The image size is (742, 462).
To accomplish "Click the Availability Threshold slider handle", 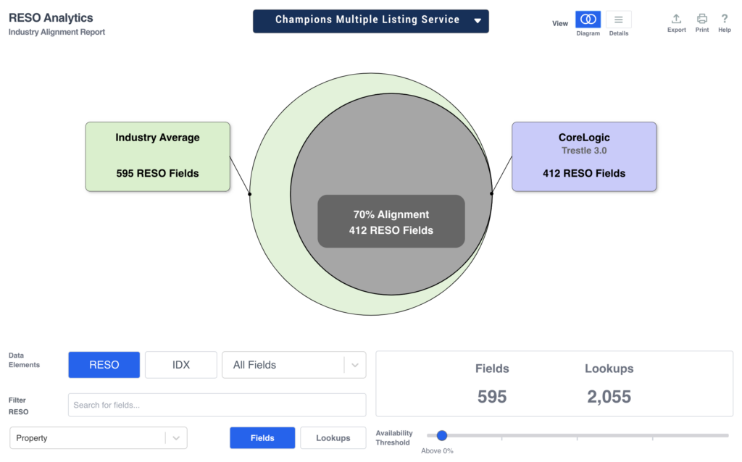I will [442, 435].
